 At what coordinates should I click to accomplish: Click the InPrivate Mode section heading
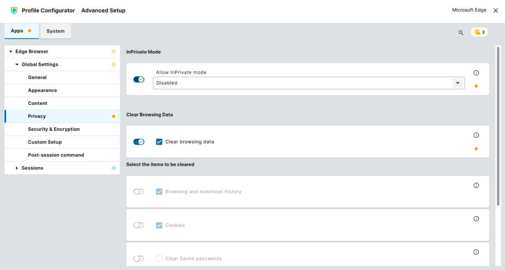point(143,52)
